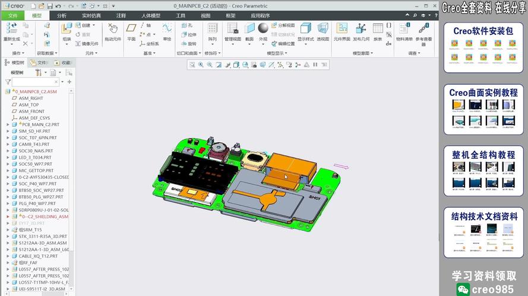
Task: Open the Create (创建) dropdown arrow
Action: (94, 25)
